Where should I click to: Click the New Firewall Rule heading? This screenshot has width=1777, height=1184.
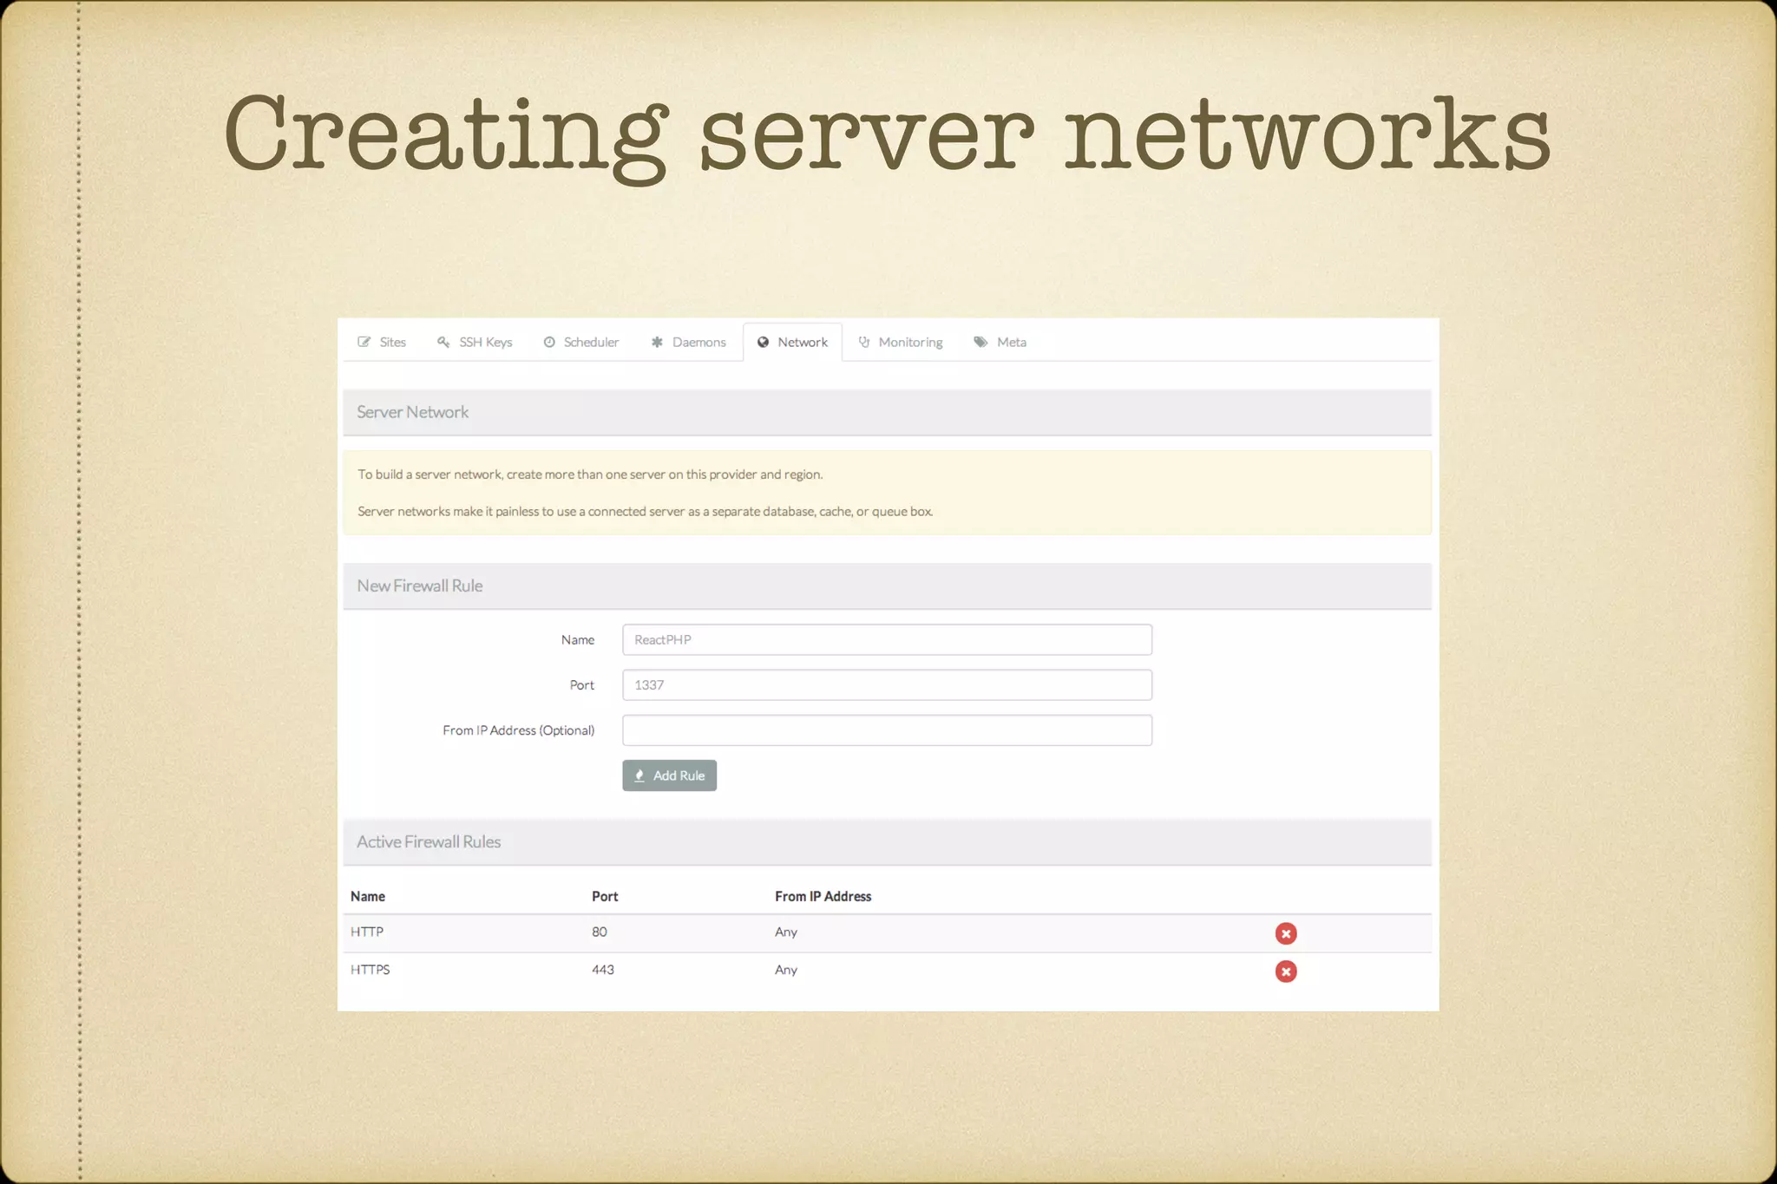pyautogui.click(x=419, y=585)
